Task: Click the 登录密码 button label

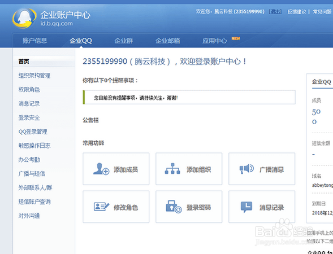Action: [x=198, y=207]
